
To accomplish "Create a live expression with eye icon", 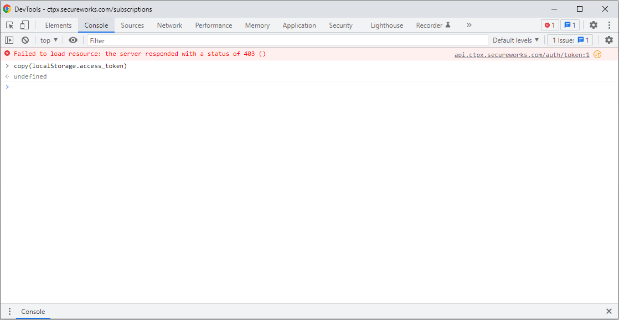I will pyautogui.click(x=73, y=40).
